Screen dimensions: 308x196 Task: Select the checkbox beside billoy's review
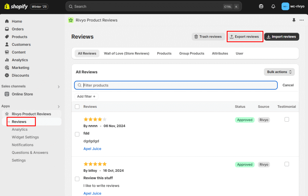tap(77, 179)
